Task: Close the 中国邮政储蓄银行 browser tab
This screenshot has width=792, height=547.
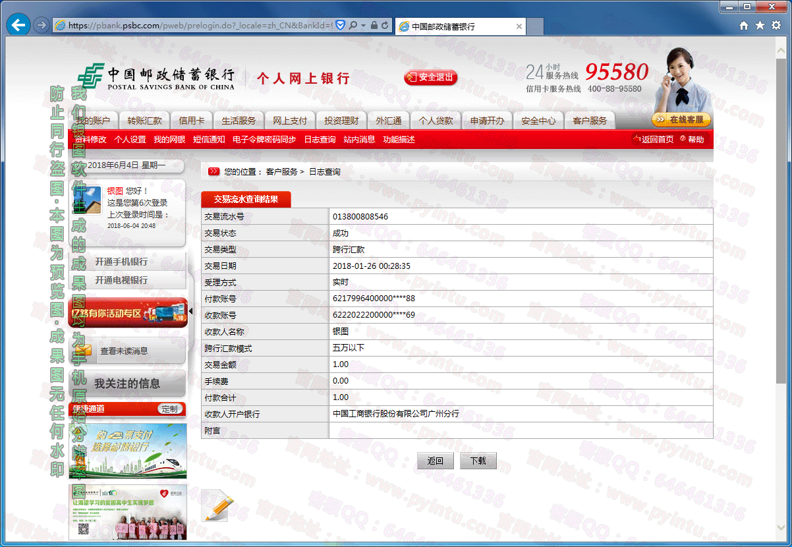Action: pos(519,26)
